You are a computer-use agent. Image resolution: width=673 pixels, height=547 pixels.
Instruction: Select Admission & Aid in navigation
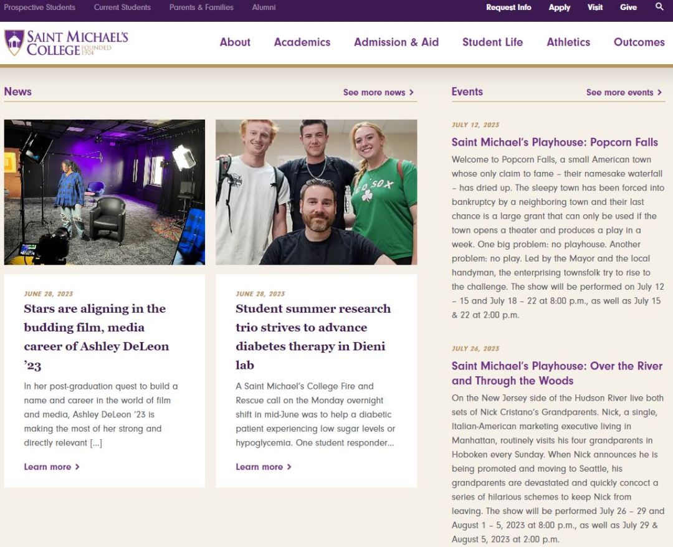pos(396,42)
